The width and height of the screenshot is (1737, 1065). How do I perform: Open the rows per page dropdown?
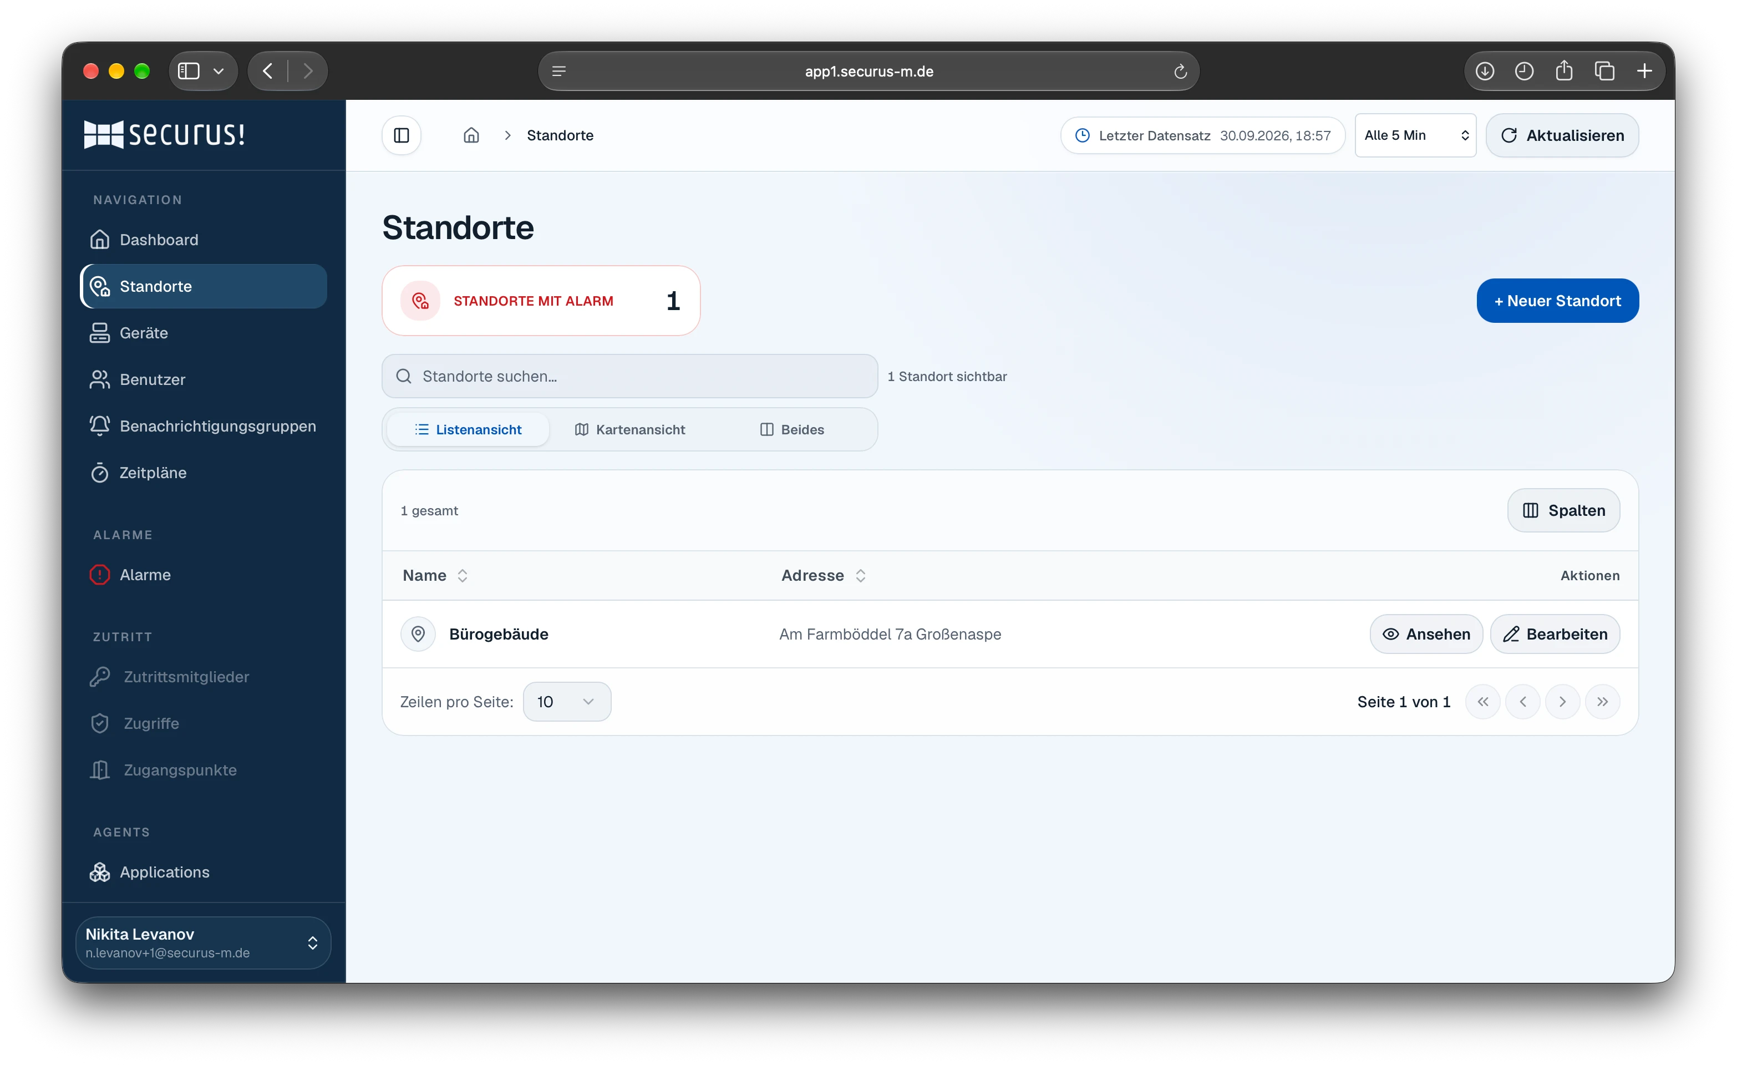click(x=567, y=702)
